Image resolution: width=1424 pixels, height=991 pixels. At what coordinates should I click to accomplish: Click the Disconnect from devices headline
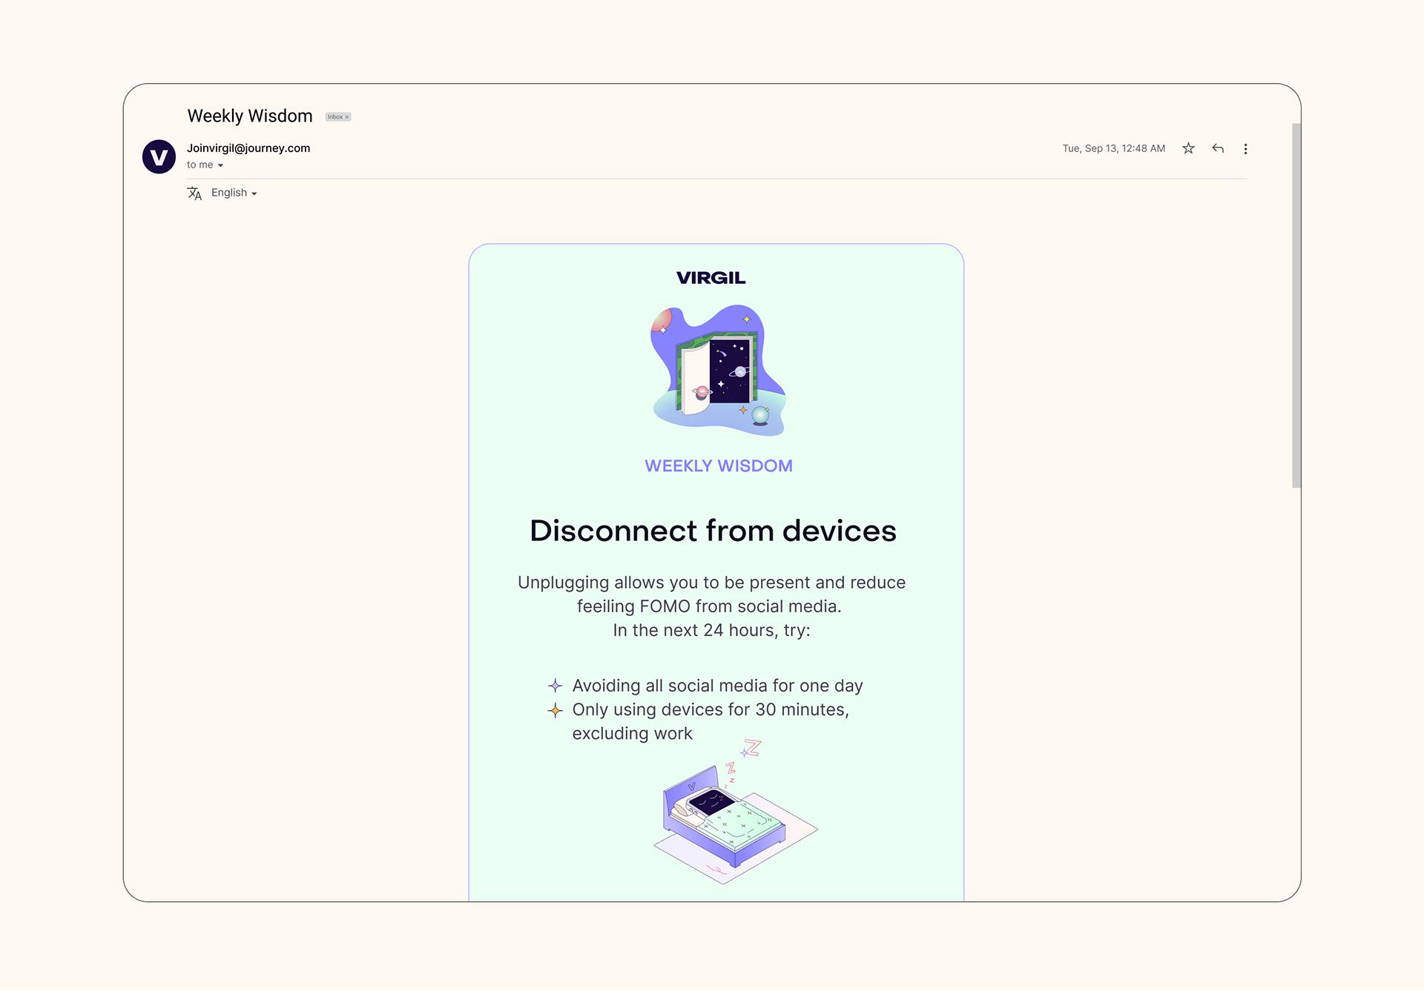[713, 531]
